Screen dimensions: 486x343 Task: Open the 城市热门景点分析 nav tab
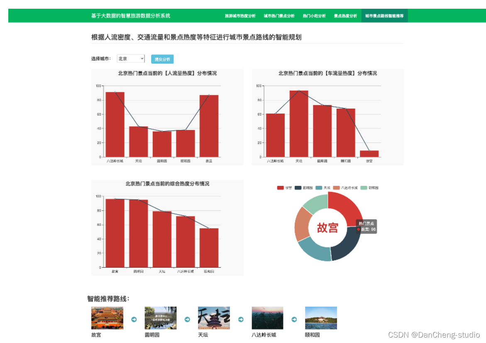click(x=279, y=16)
